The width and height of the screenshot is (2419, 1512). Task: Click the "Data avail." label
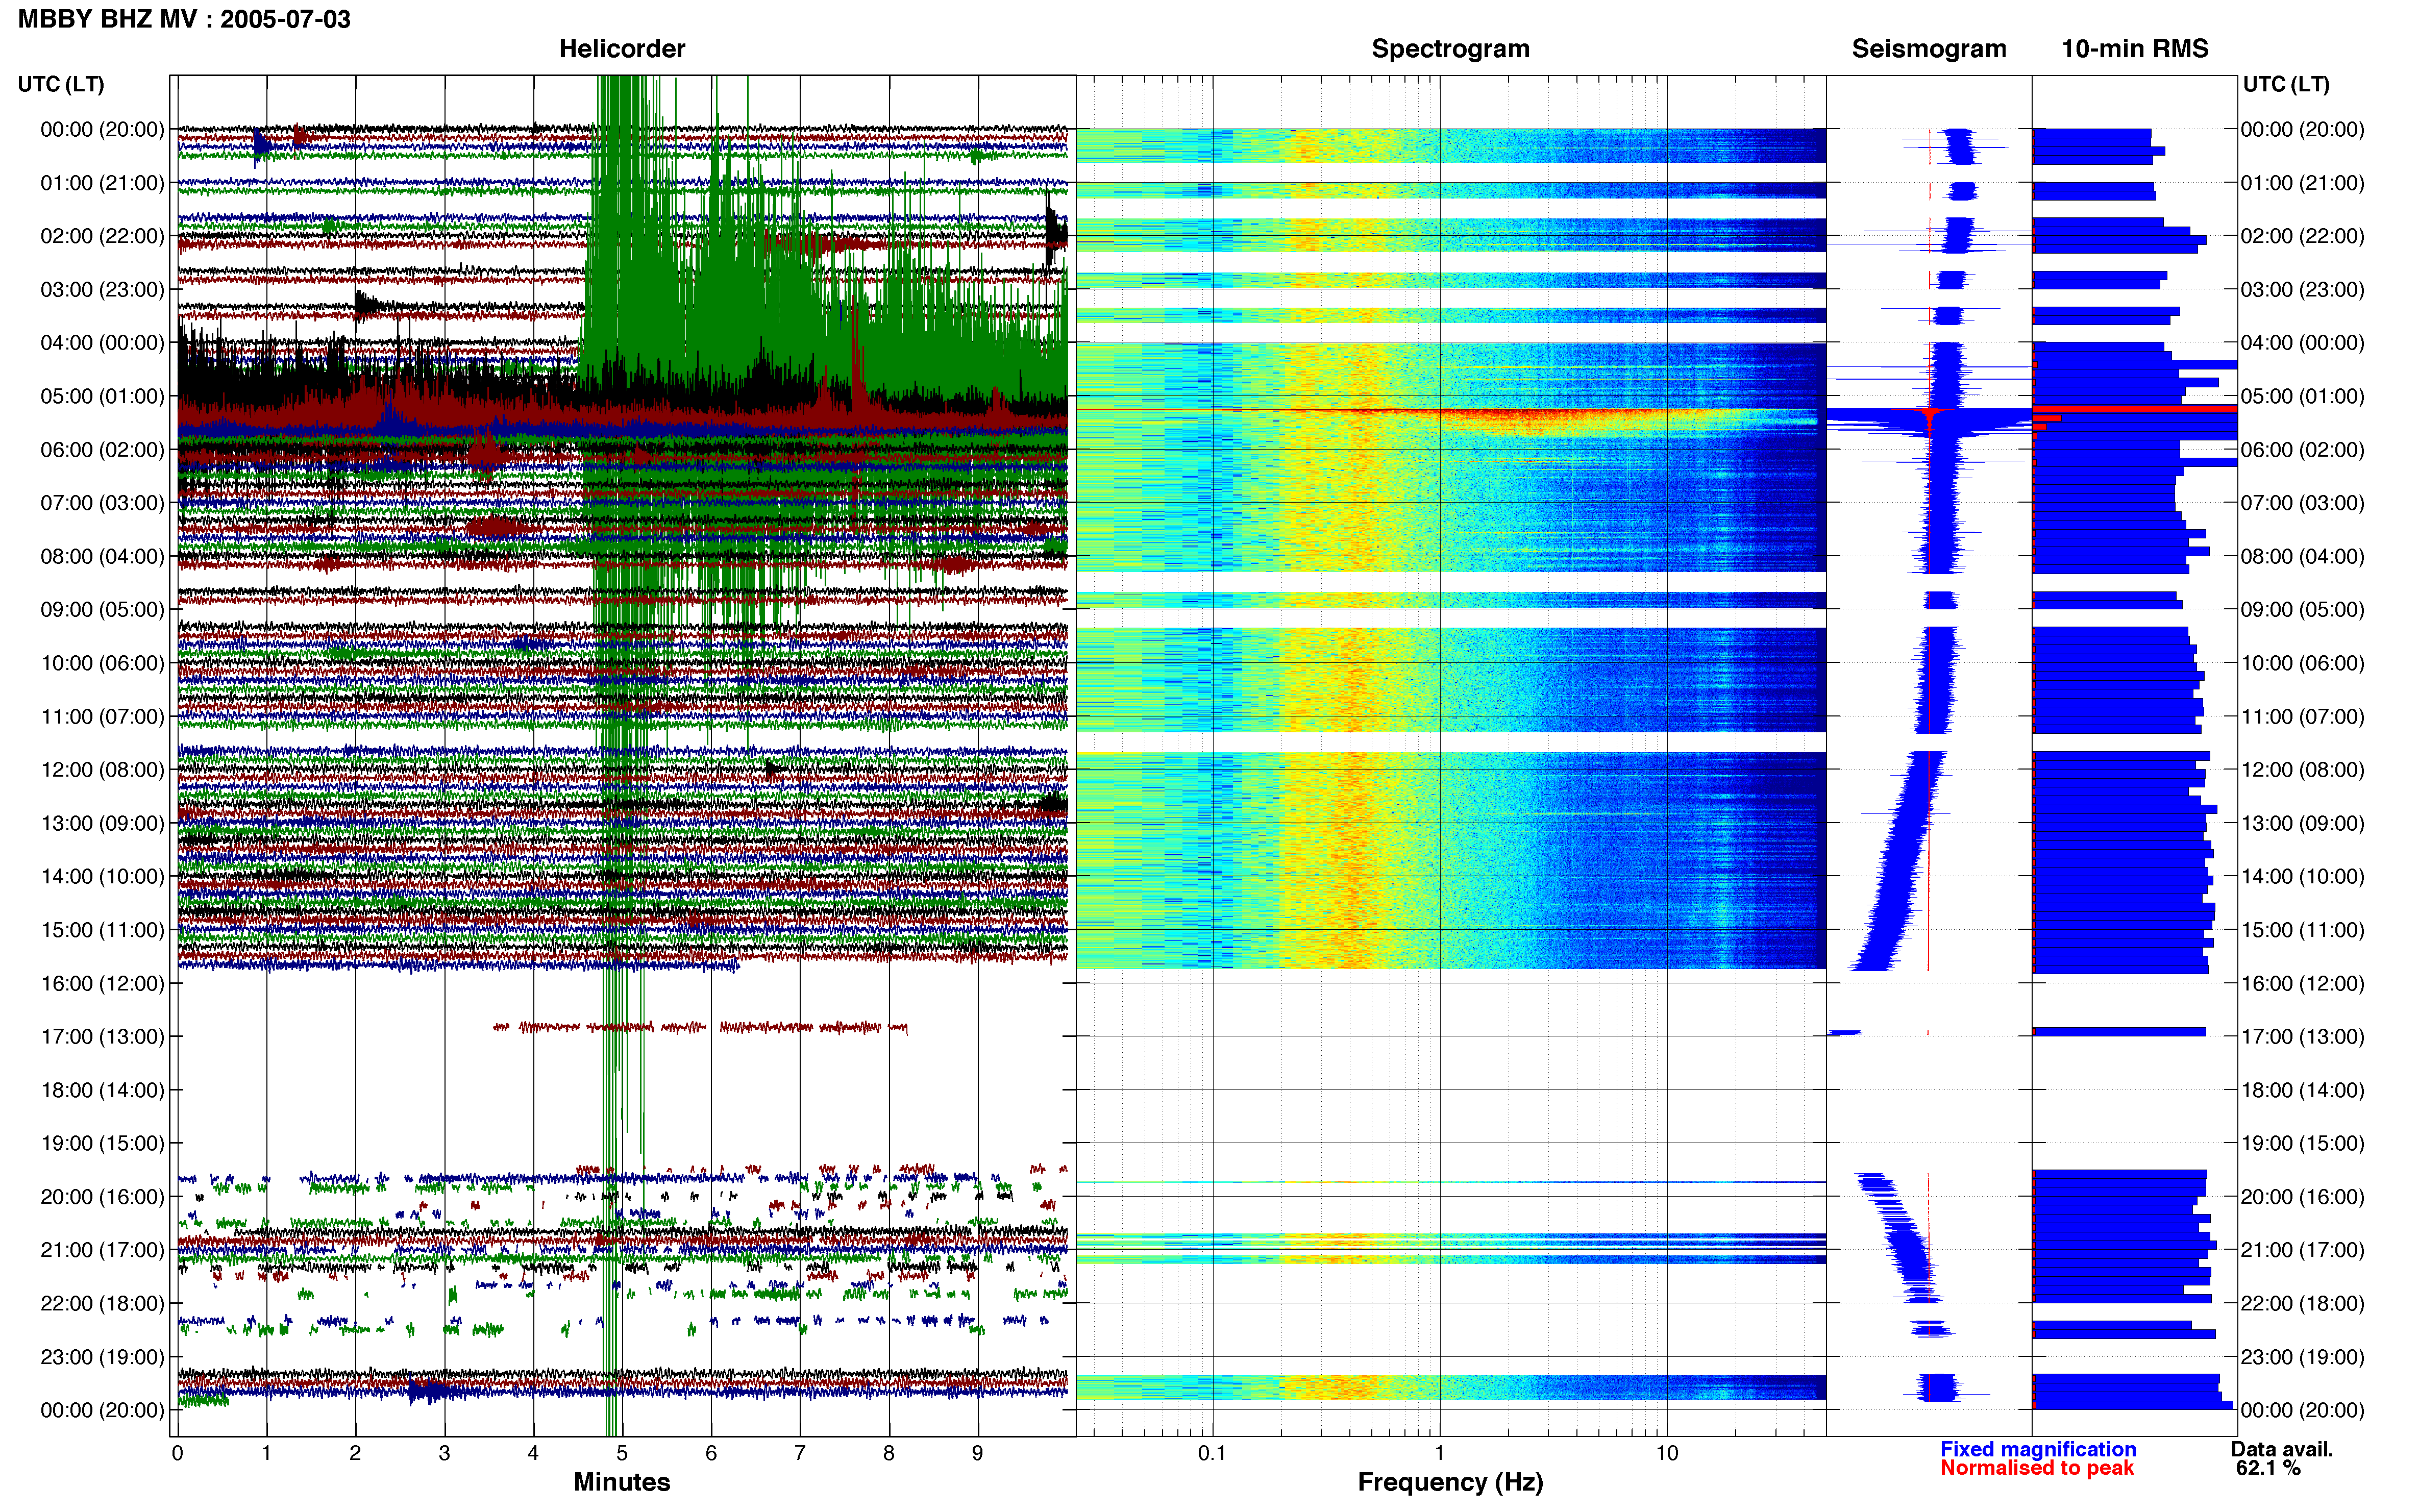pos(2282,1449)
